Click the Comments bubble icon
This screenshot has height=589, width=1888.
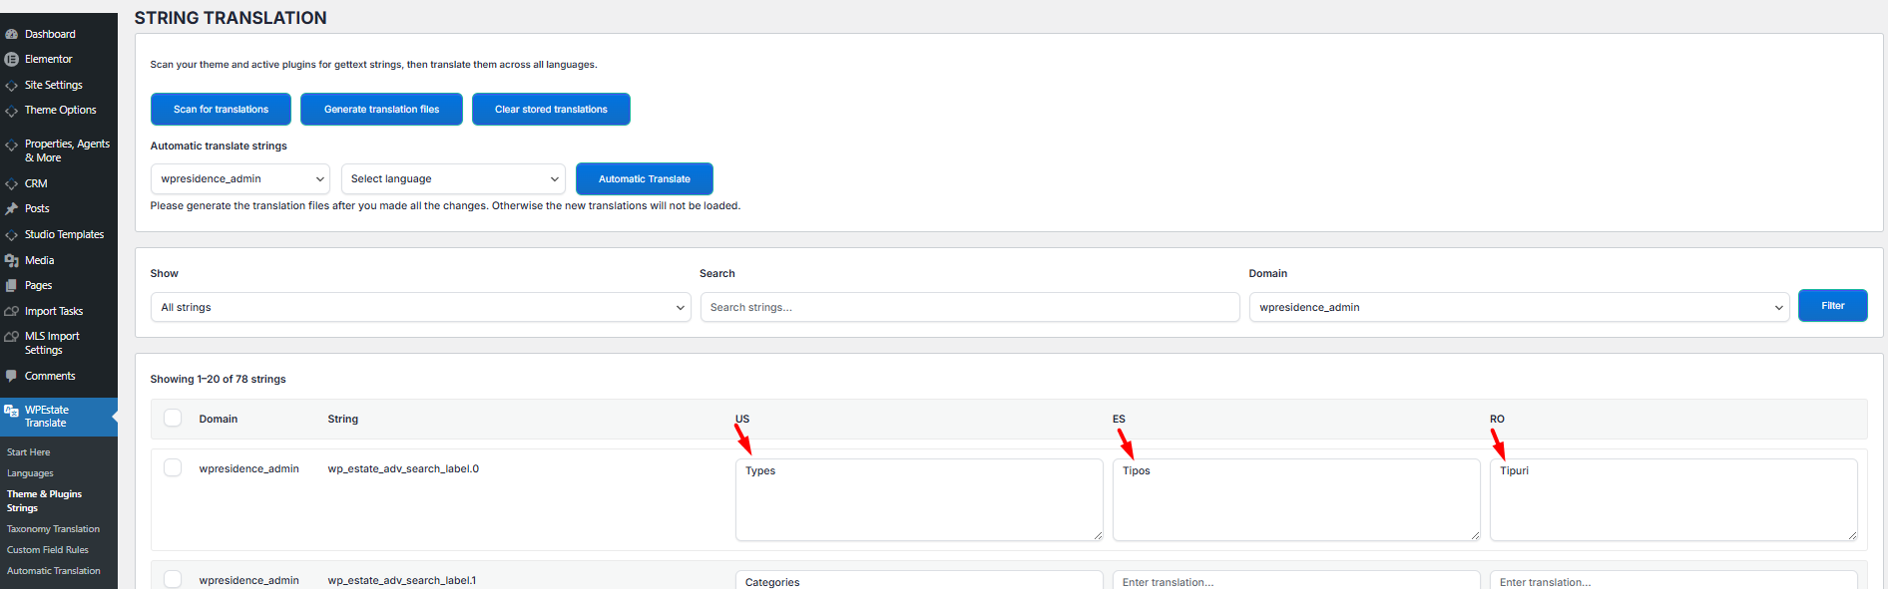12,376
